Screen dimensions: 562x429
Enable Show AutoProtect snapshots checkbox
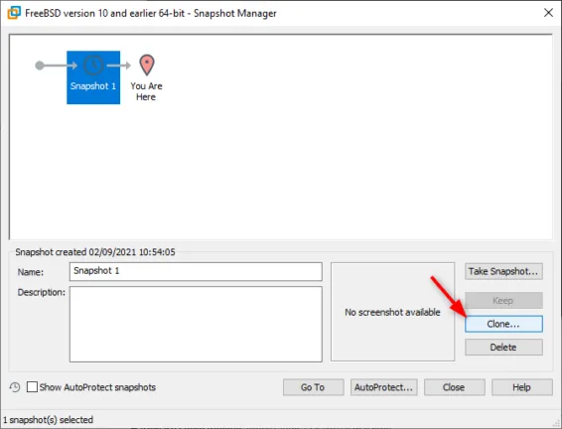coord(32,386)
